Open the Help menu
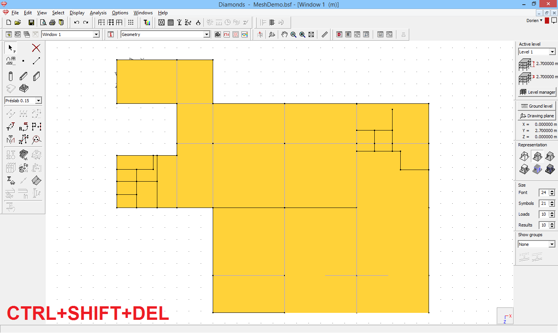This screenshot has width=558, height=333. coord(163,13)
